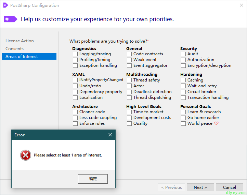This screenshot has width=247, height=195.
Task: Check Wait-and-retry option
Action: click(183, 86)
